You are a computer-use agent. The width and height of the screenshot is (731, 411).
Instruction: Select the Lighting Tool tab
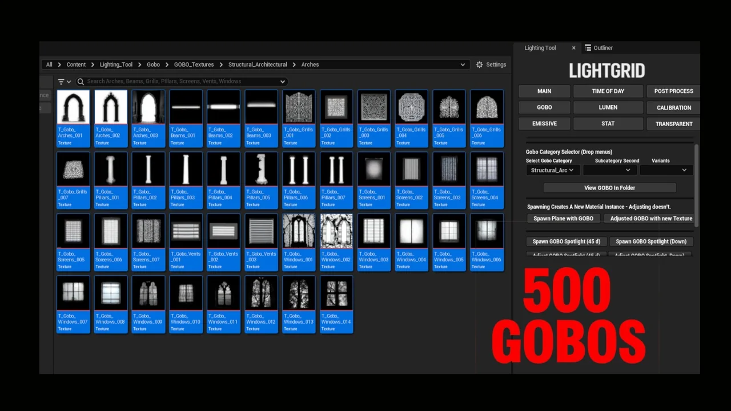[x=540, y=47]
